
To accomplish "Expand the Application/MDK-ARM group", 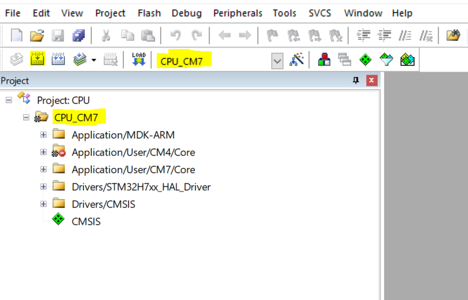I will pos(43,134).
